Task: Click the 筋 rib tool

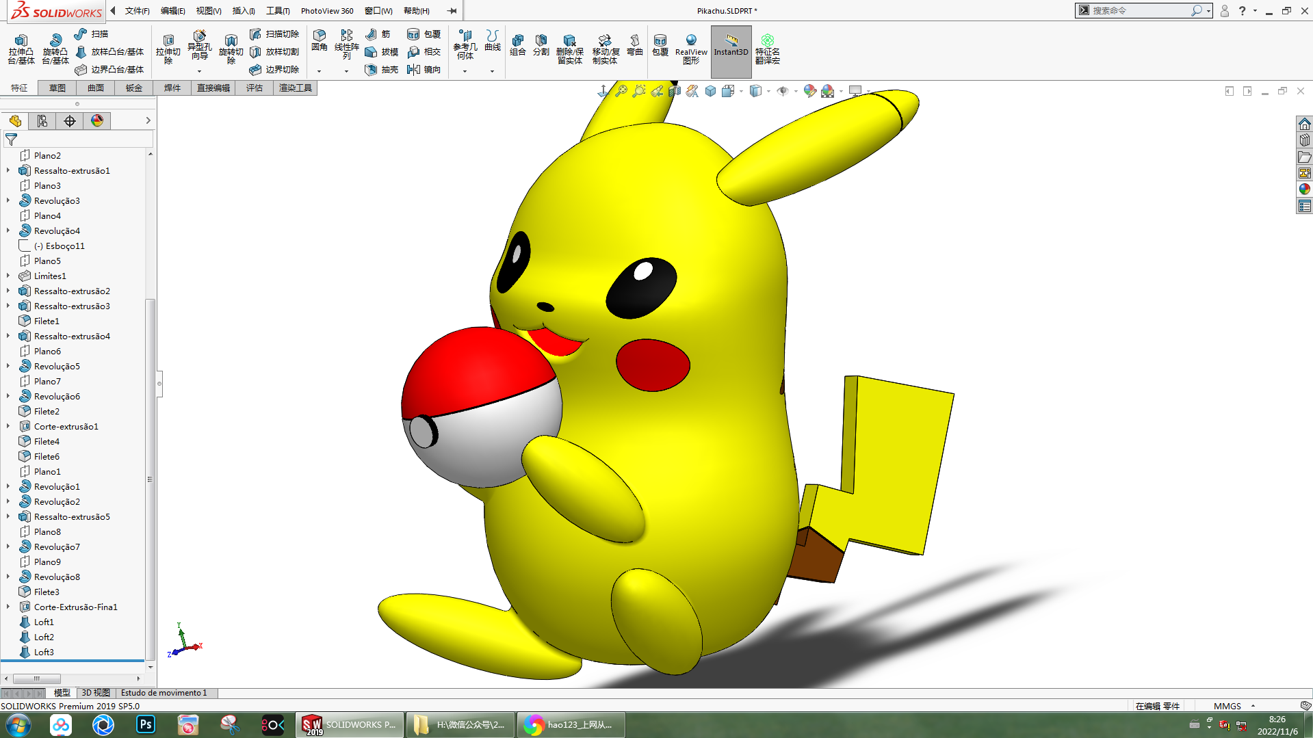Action: [378, 34]
